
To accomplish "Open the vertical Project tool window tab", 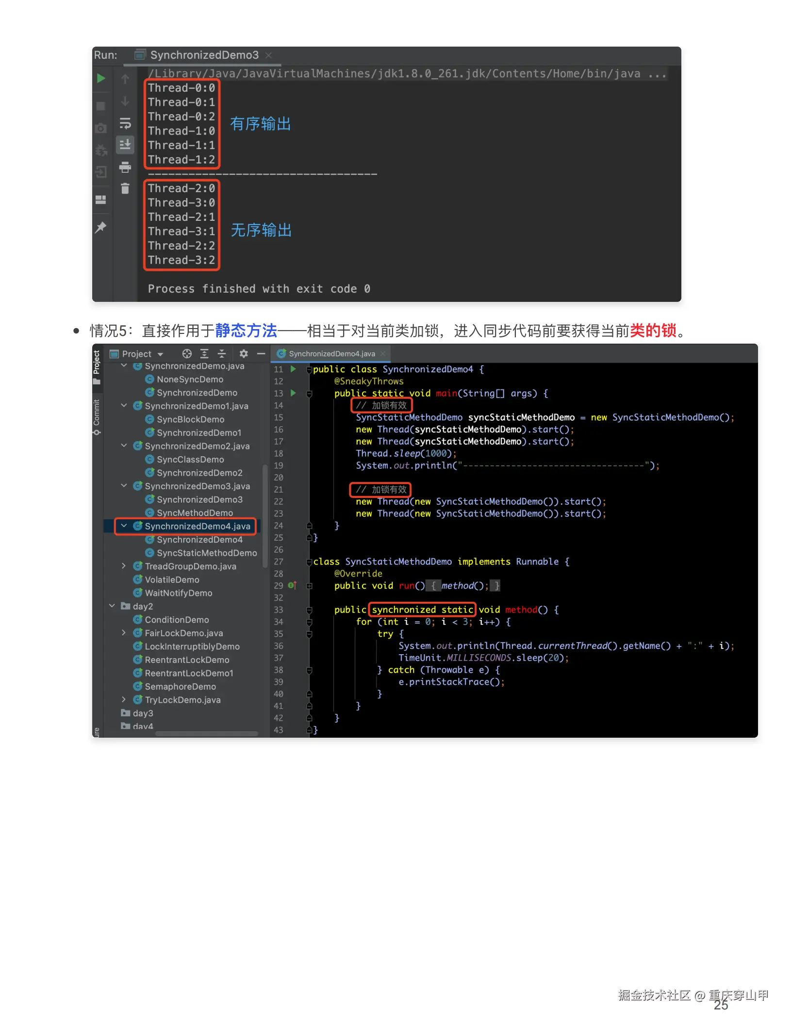I will point(97,367).
